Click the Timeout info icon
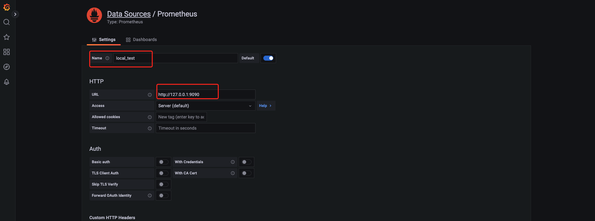The width and height of the screenshot is (595, 221). point(150,128)
